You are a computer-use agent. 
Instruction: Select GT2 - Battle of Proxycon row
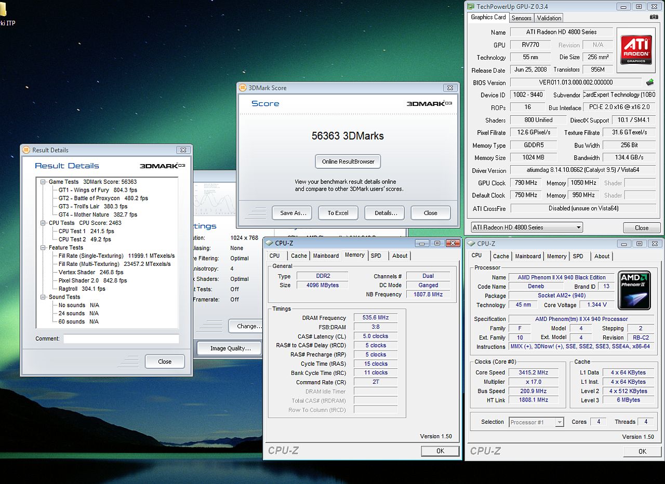click(x=103, y=198)
